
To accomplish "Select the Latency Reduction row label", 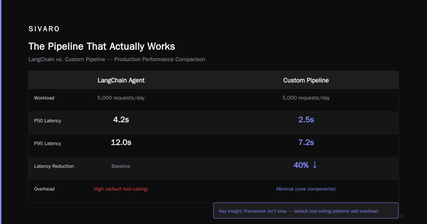I will pos(54,166).
